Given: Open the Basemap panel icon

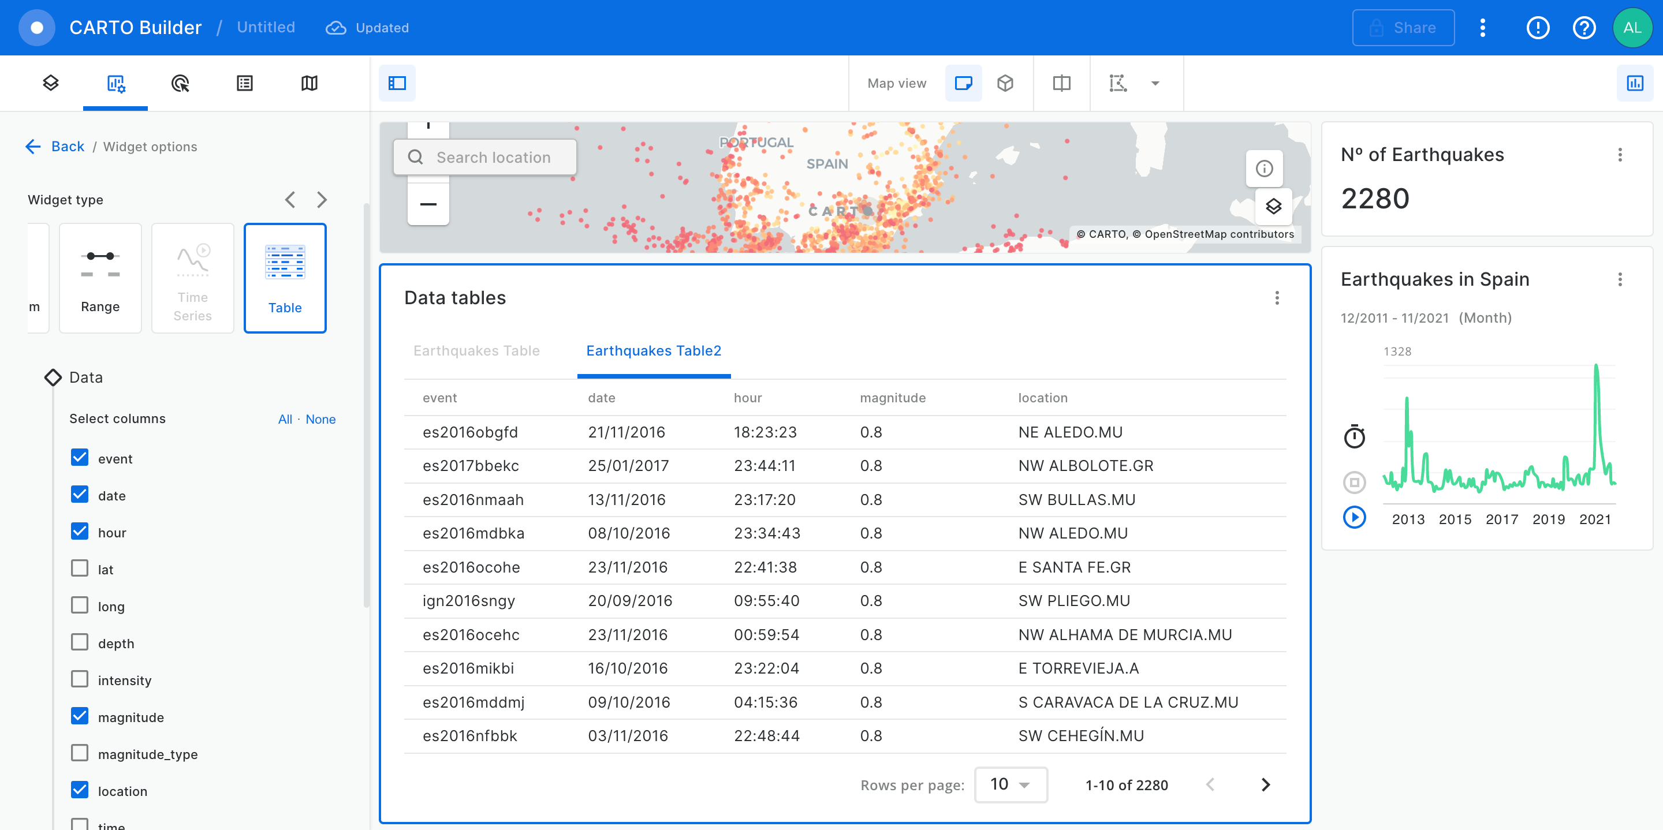Looking at the screenshot, I should point(310,83).
